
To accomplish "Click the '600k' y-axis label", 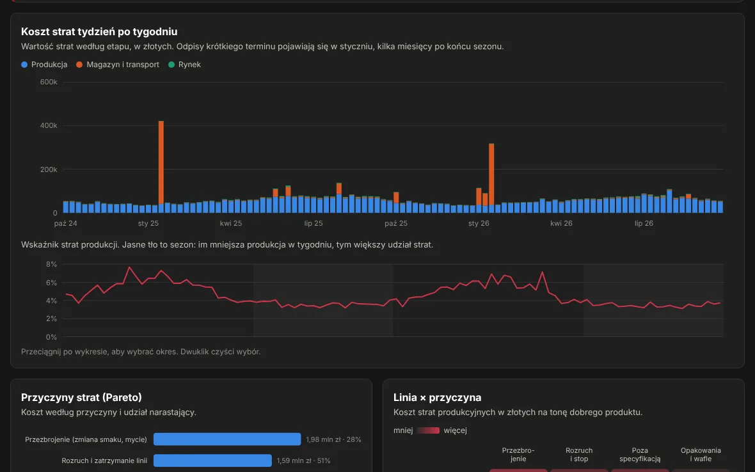I will (x=49, y=83).
